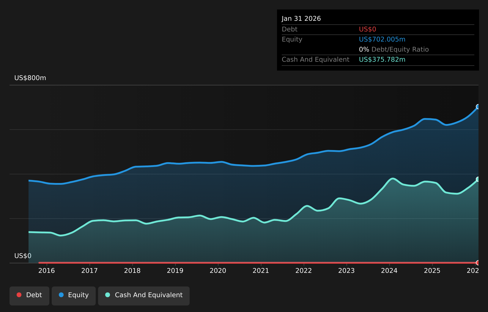Click the 2020 x-axis label
Image resolution: width=488 pixels, height=312 pixels.
[218, 271]
